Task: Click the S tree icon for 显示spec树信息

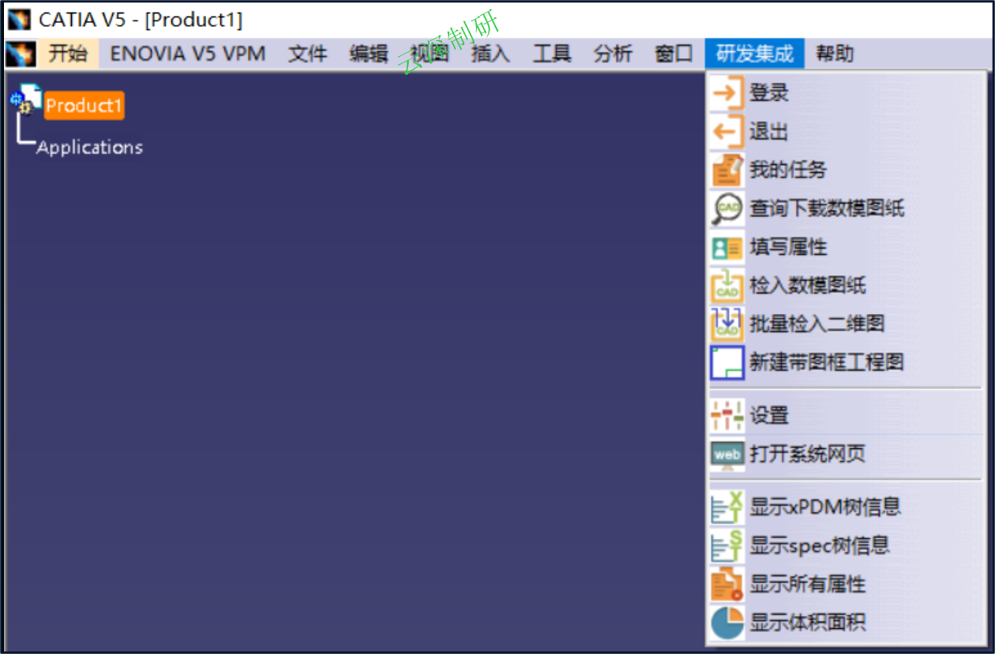Action: pos(727,545)
